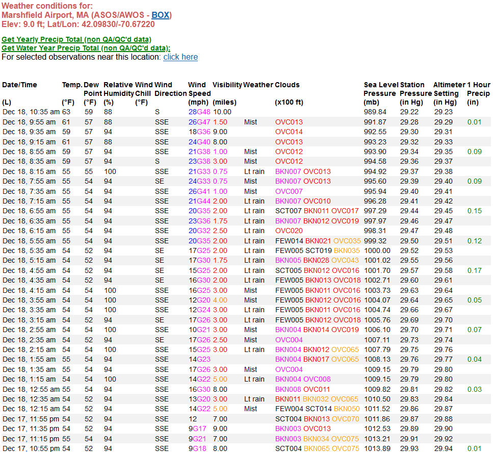The image size is (493, 452).
Task: Open Get Water Year Precip Total link
Action: (x=86, y=48)
